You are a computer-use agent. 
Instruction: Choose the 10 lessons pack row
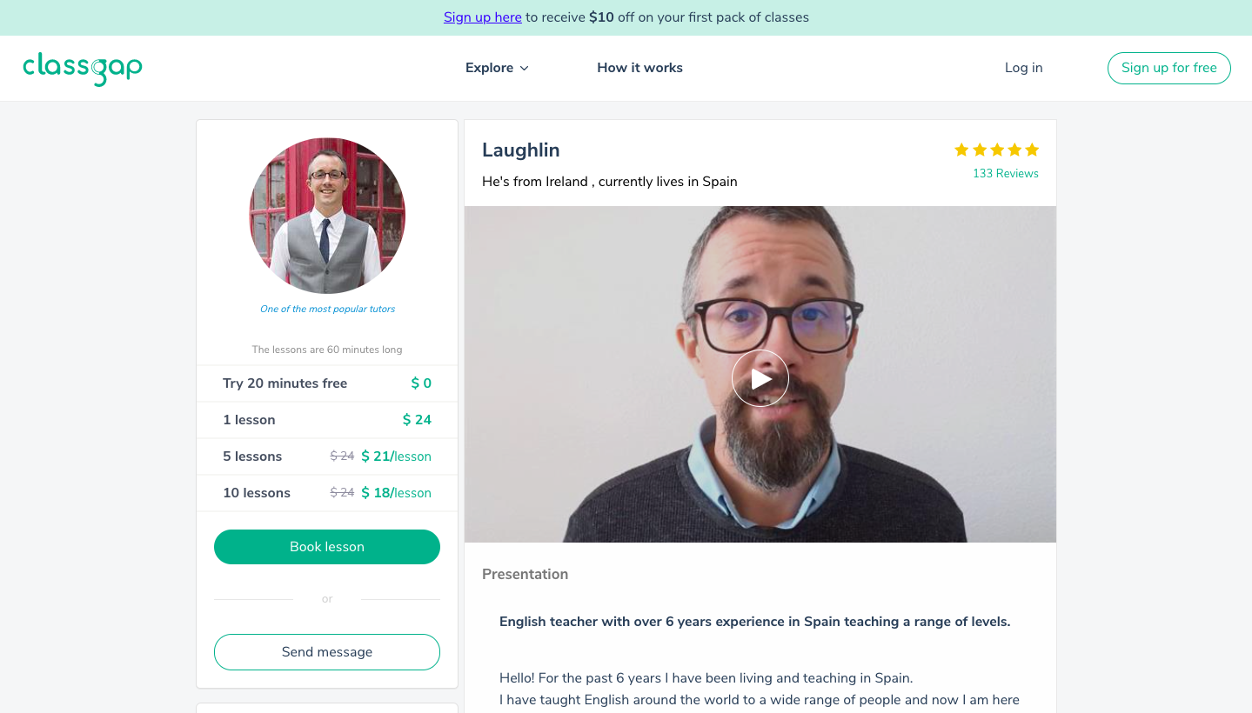327,493
